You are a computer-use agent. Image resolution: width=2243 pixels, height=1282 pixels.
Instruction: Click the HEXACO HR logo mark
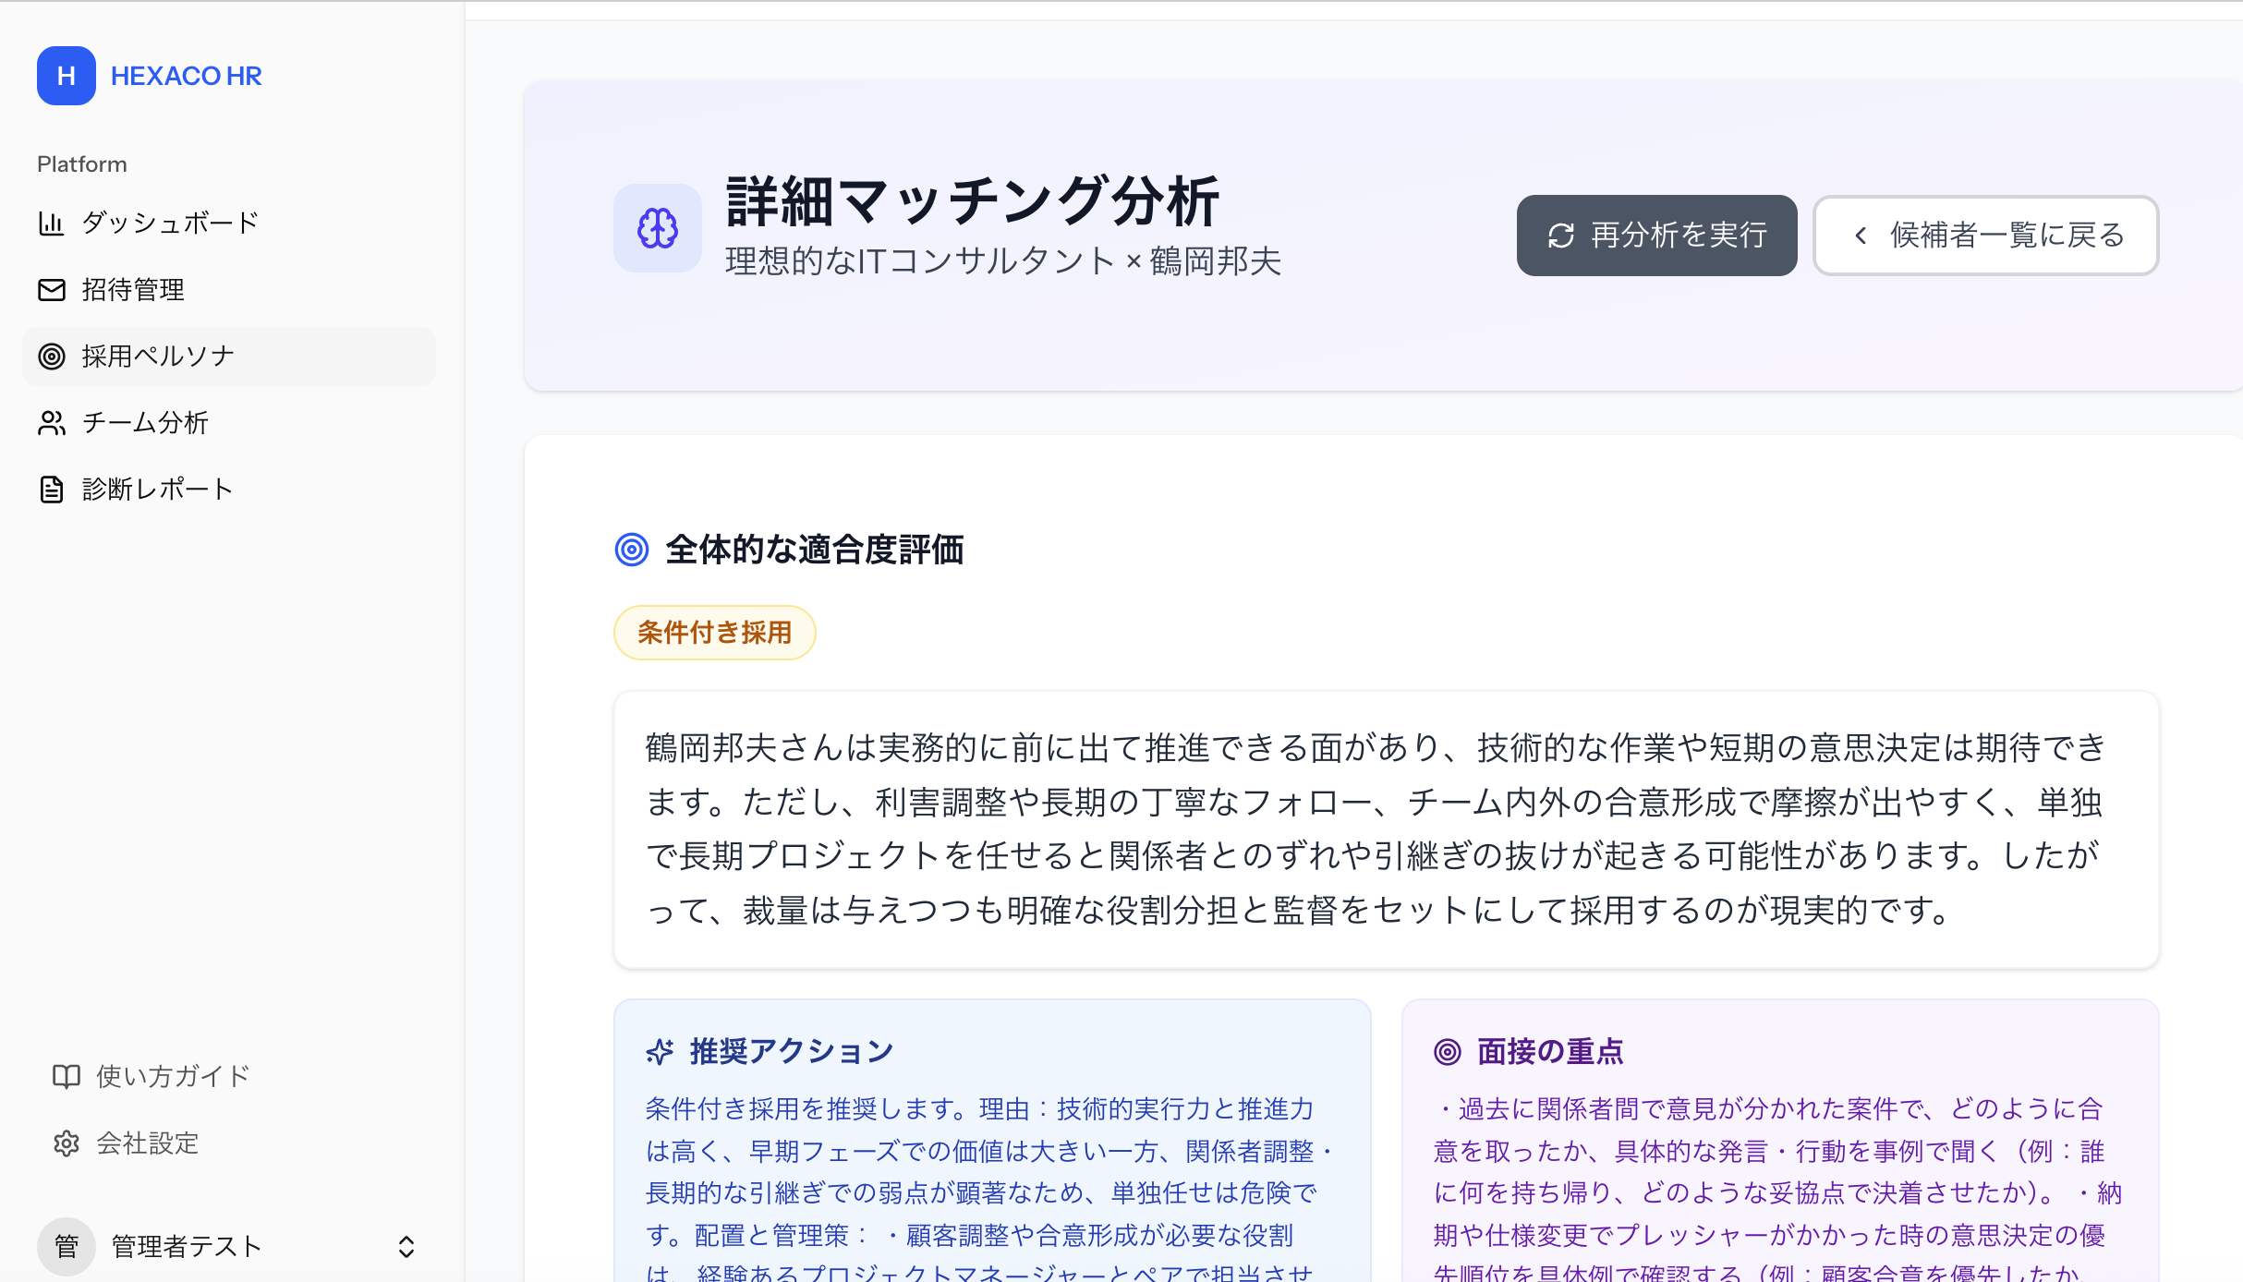click(x=66, y=76)
